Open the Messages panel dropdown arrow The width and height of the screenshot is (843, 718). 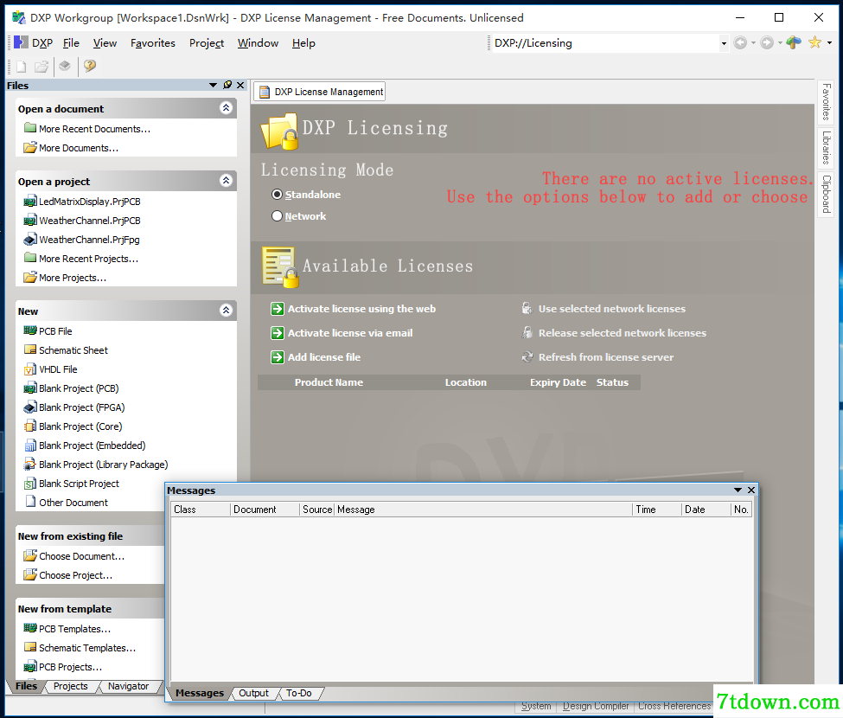738,490
